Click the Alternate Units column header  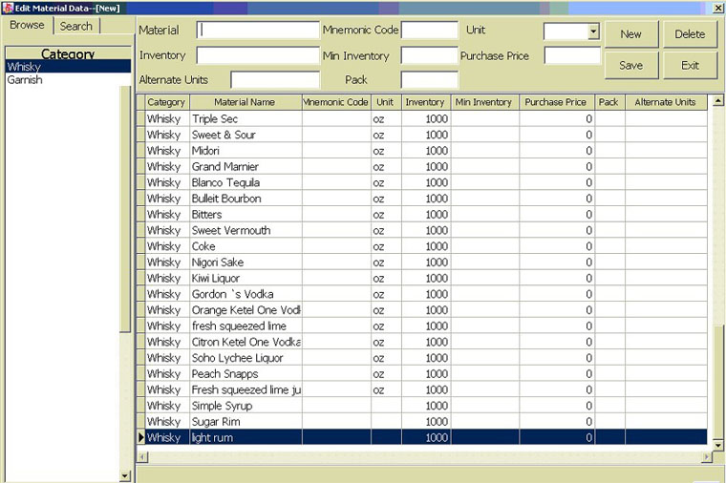(x=666, y=102)
